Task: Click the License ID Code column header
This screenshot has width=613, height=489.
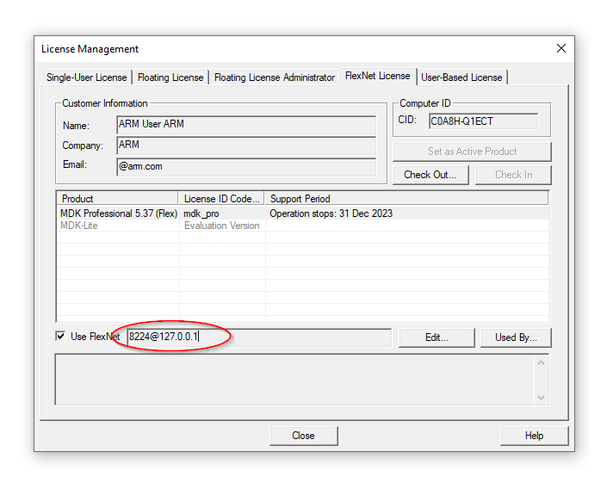Action: coord(221,199)
